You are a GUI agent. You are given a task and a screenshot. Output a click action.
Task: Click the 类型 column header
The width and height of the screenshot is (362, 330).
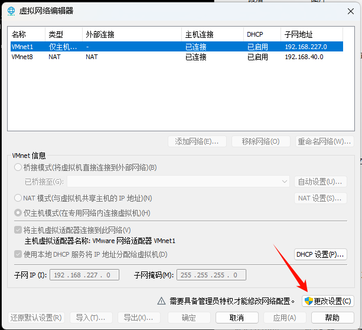pyautogui.click(x=64, y=34)
